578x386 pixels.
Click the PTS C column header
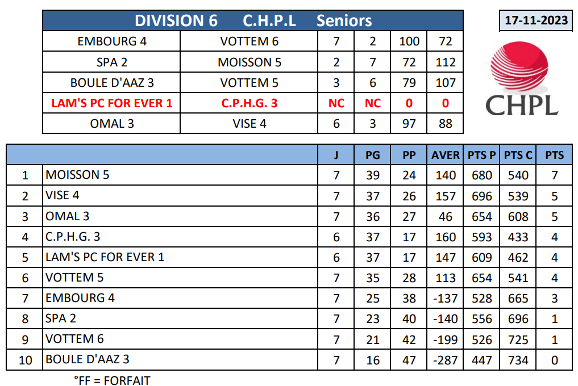point(518,155)
